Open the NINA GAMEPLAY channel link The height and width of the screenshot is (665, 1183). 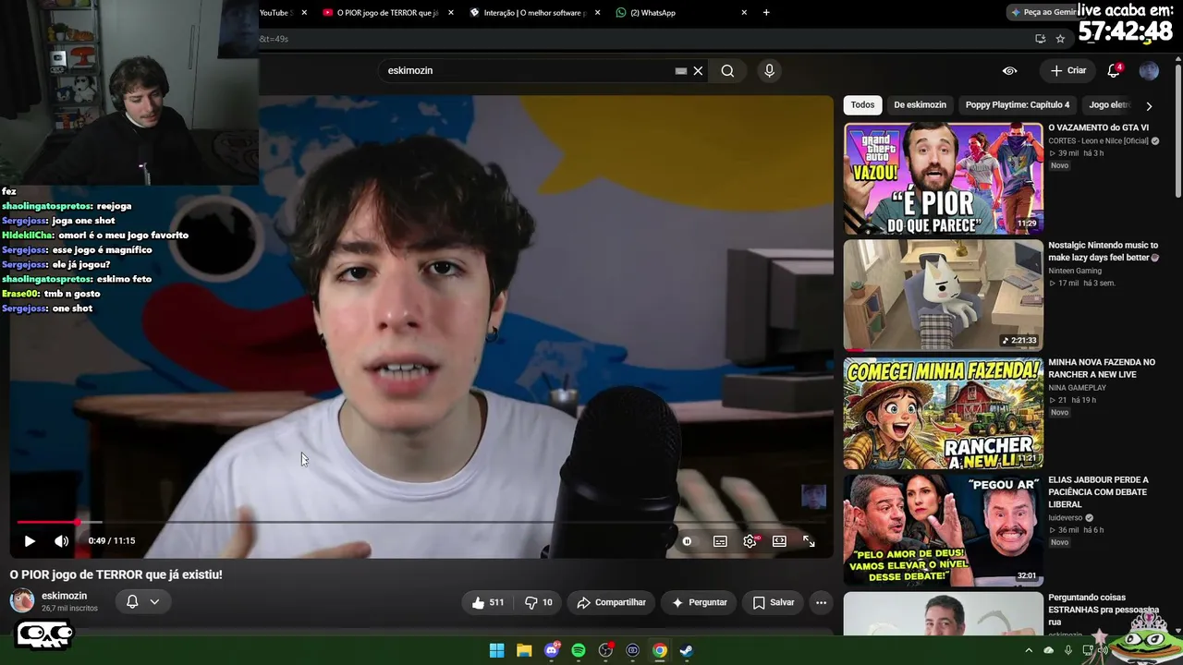coord(1077,388)
